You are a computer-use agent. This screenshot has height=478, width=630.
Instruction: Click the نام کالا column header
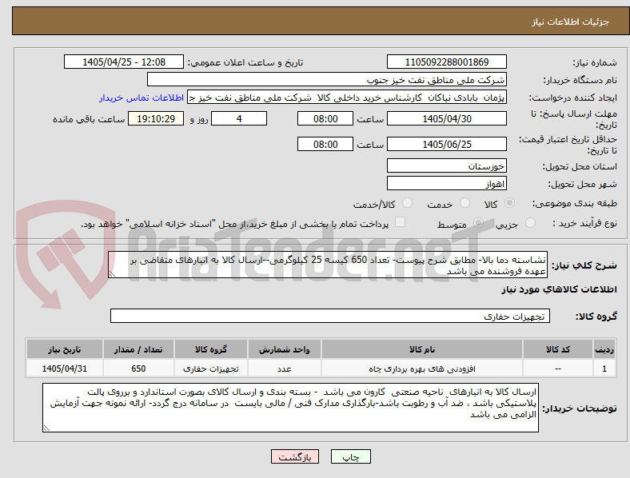(422, 349)
